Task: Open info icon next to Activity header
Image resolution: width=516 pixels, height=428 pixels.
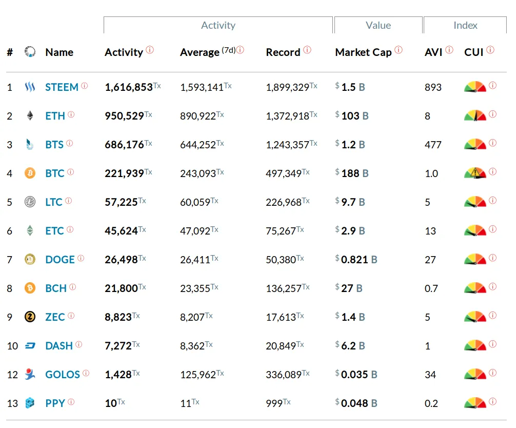Action: tap(150, 50)
